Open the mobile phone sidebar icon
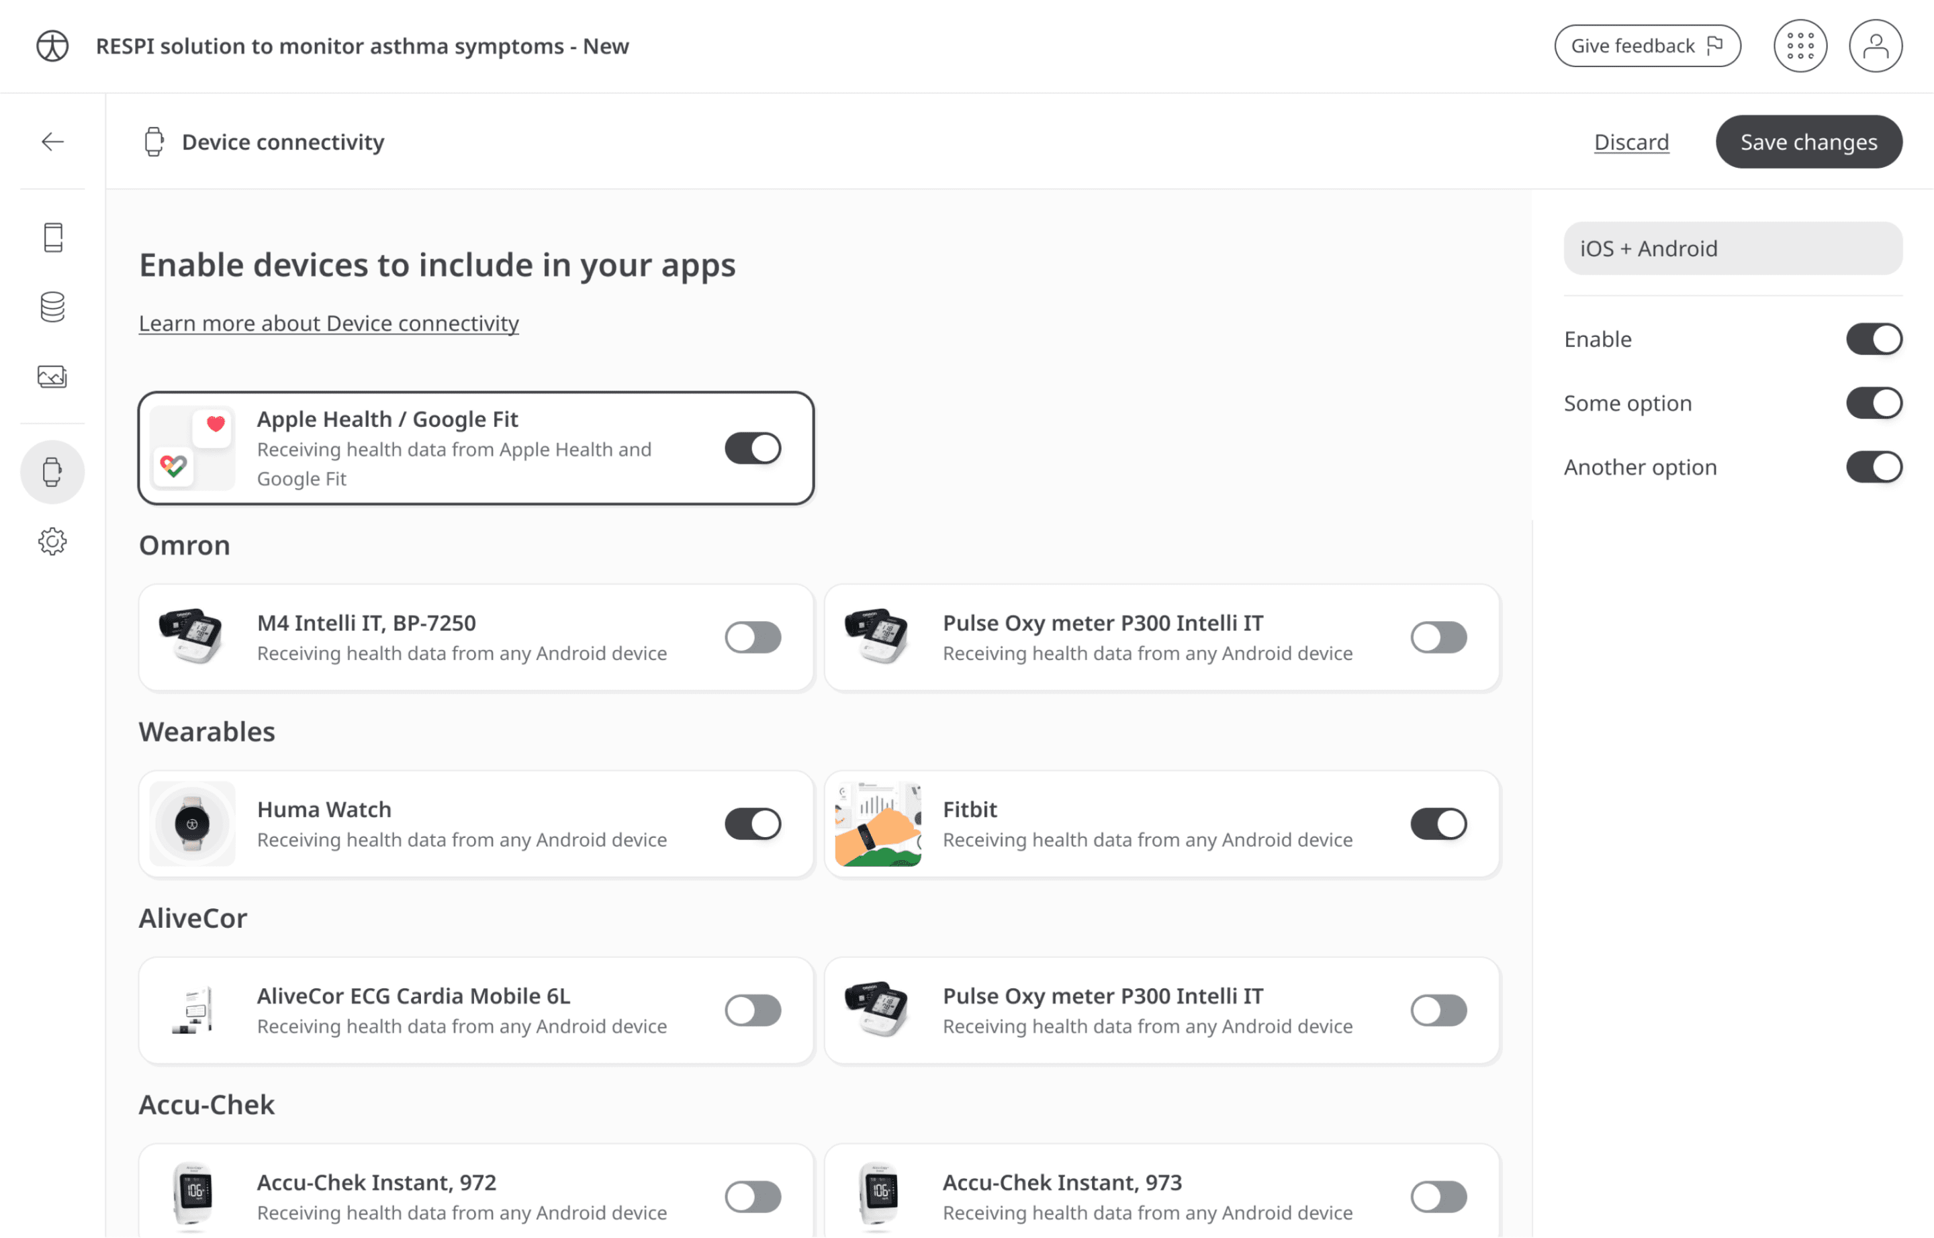The height and width of the screenshot is (1238, 1934). [x=52, y=237]
